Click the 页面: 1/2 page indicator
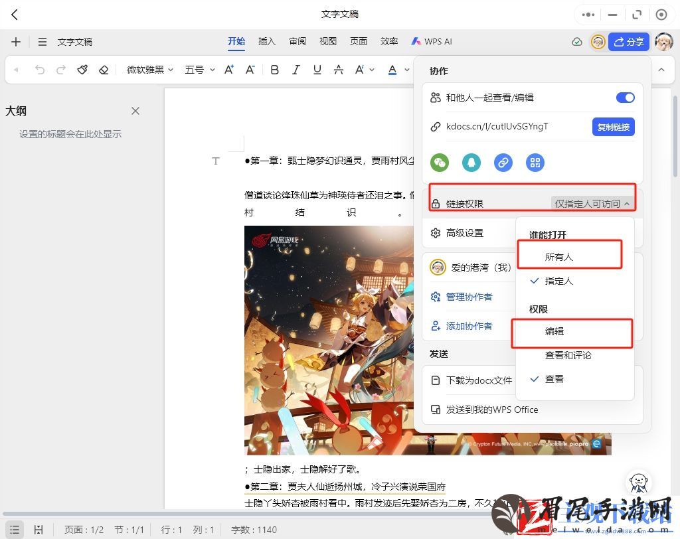This screenshot has width=680, height=539. coord(84,530)
